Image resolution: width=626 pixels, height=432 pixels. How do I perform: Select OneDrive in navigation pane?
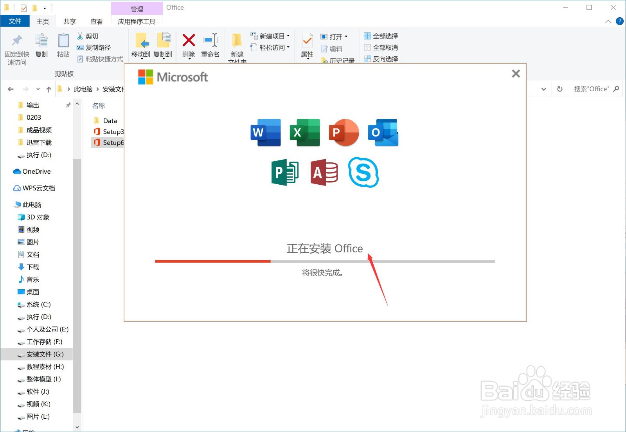[32, 171]
